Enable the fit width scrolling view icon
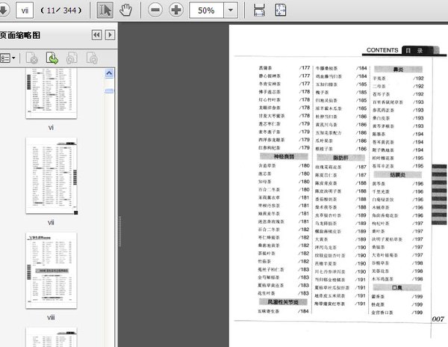This screenshot has height=347, width=448. click(x=259, y=10)
